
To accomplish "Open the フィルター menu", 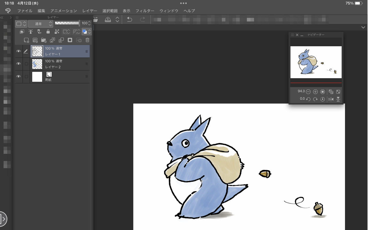I will point(145,11).
